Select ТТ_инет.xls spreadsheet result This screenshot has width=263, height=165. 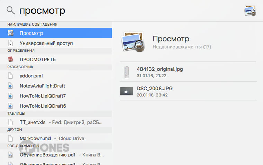click(56, 122)
